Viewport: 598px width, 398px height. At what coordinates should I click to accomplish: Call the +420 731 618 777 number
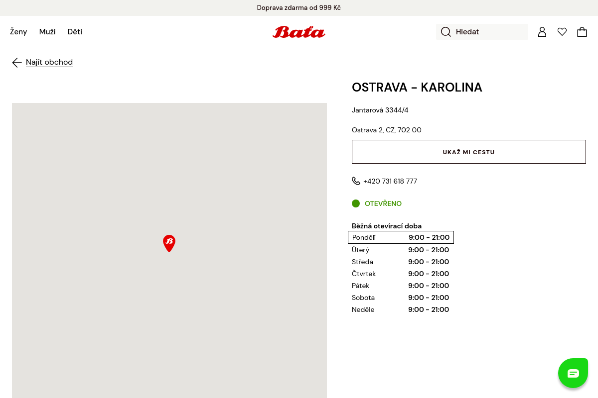[x=390, y=181]
